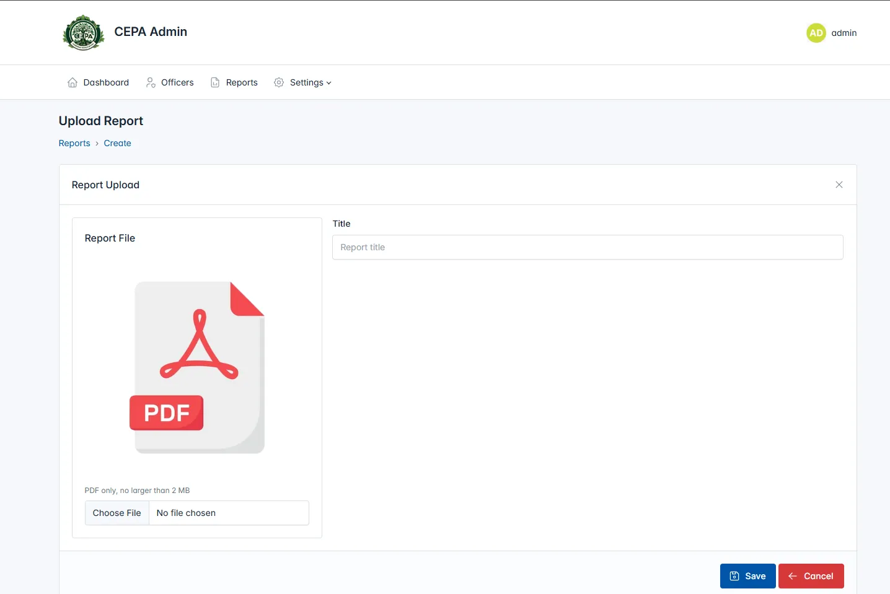Click the Reports document icon
The image size is (890, 594).
point(215,82)
